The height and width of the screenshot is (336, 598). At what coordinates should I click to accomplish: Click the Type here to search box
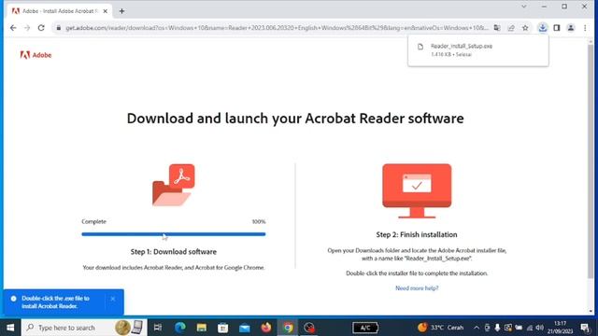click(84, 328)
